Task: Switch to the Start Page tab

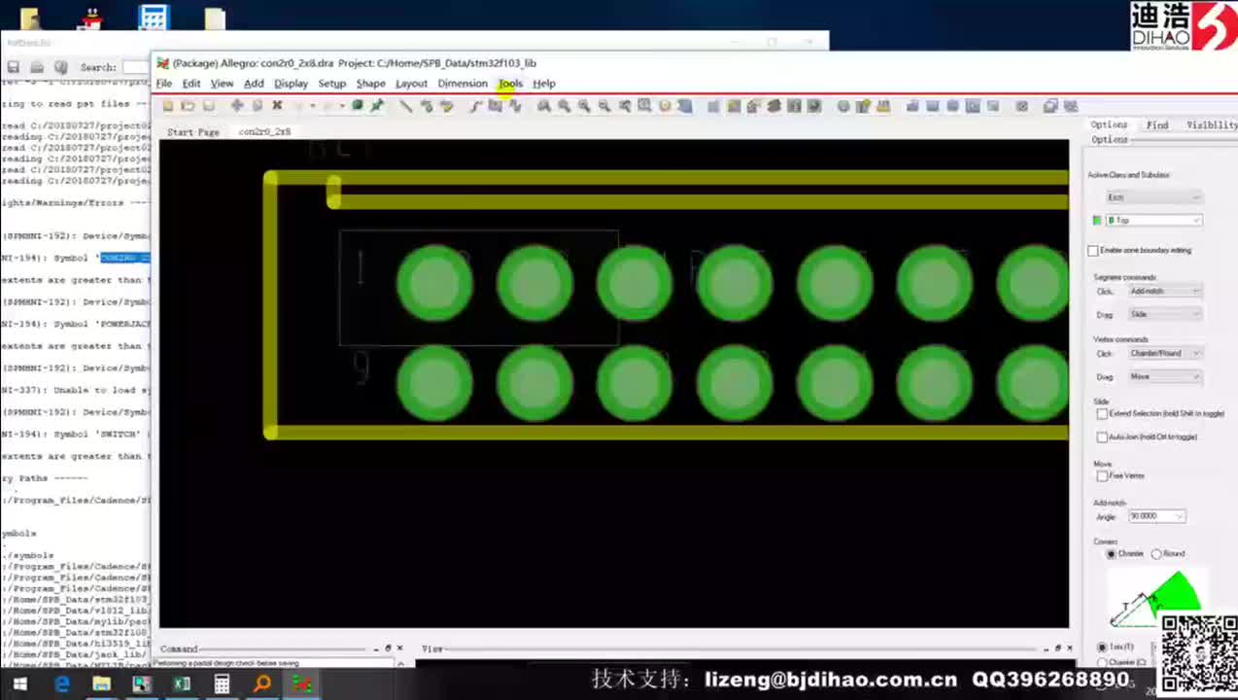Action: pyautogui.click(x=193, y=131)
